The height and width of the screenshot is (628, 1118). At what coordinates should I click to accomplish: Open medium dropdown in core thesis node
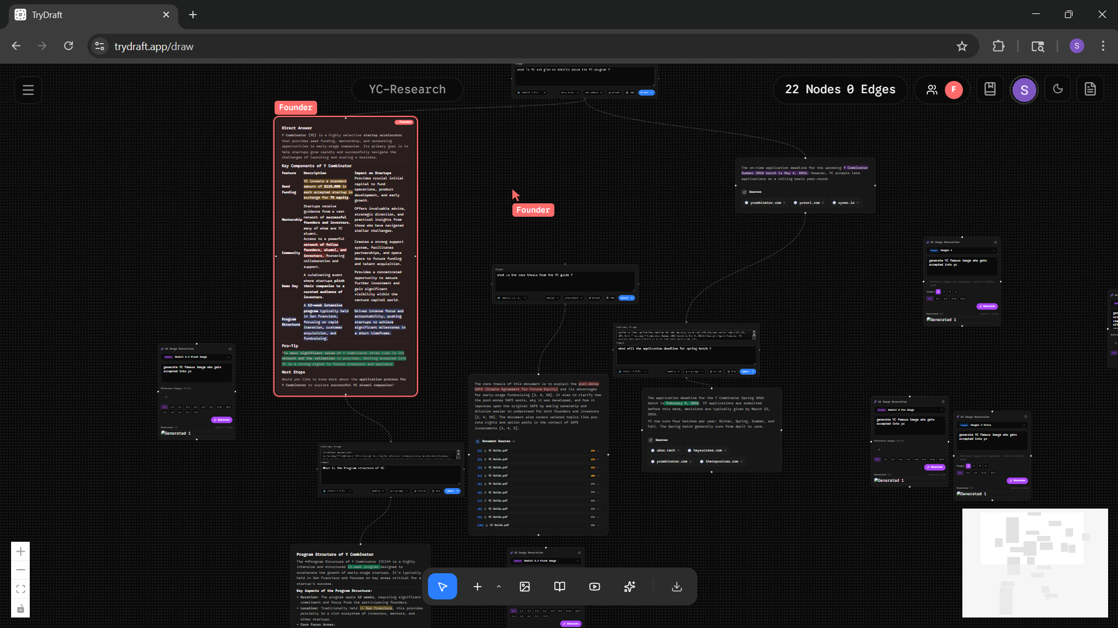coord(552,298)
